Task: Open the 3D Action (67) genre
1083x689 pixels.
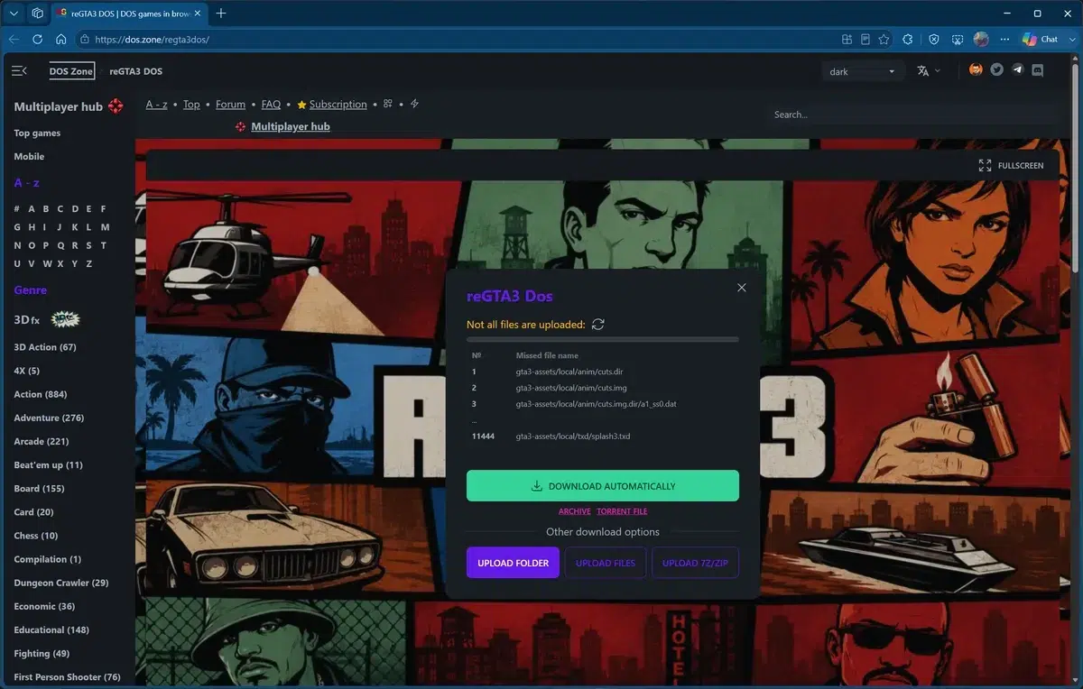Action: (x=45, y=347)
